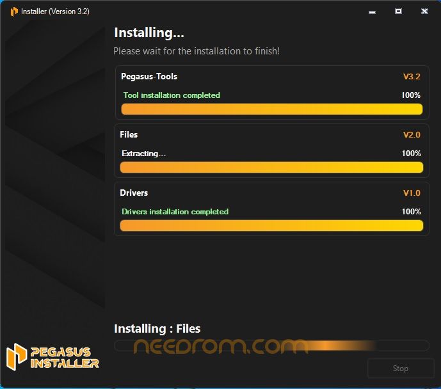Viewport: 441px width, 389px height.
Task: Click the Pegasus-Tools progress bar
Action: [x=272, y=109]
